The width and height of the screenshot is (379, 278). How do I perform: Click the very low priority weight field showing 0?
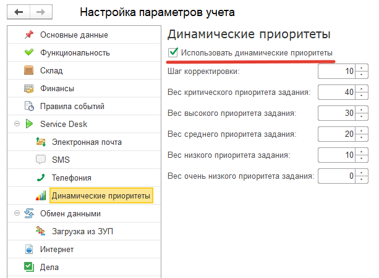[x=337, y=176]
